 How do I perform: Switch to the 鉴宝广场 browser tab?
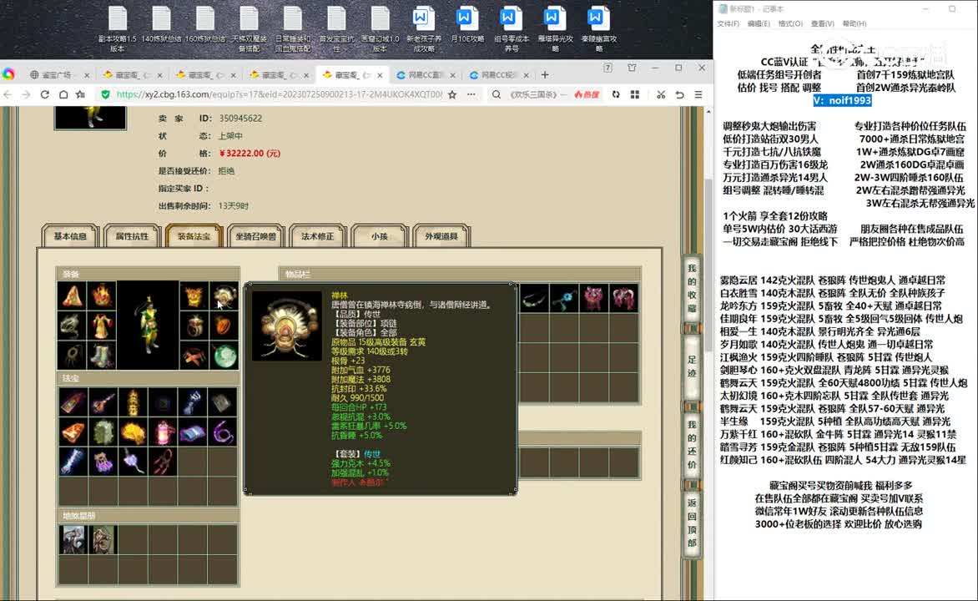point(60,75)
